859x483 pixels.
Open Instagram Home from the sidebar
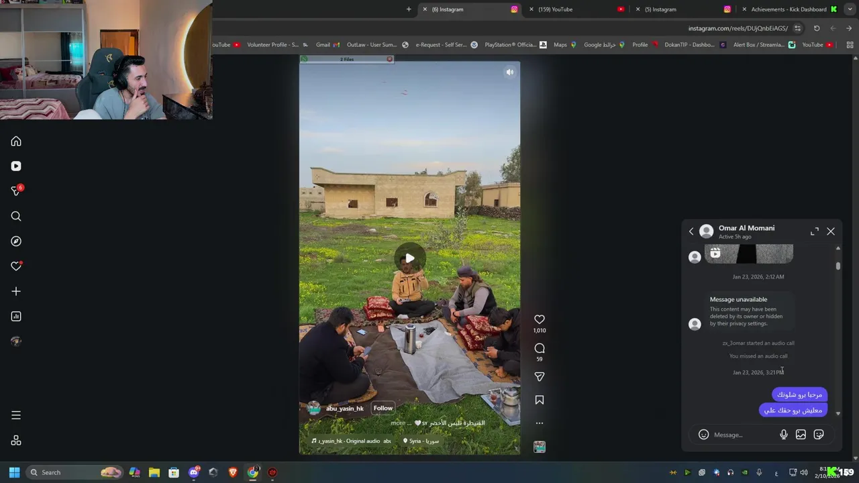pyautogui.click(x=16, y=142)
